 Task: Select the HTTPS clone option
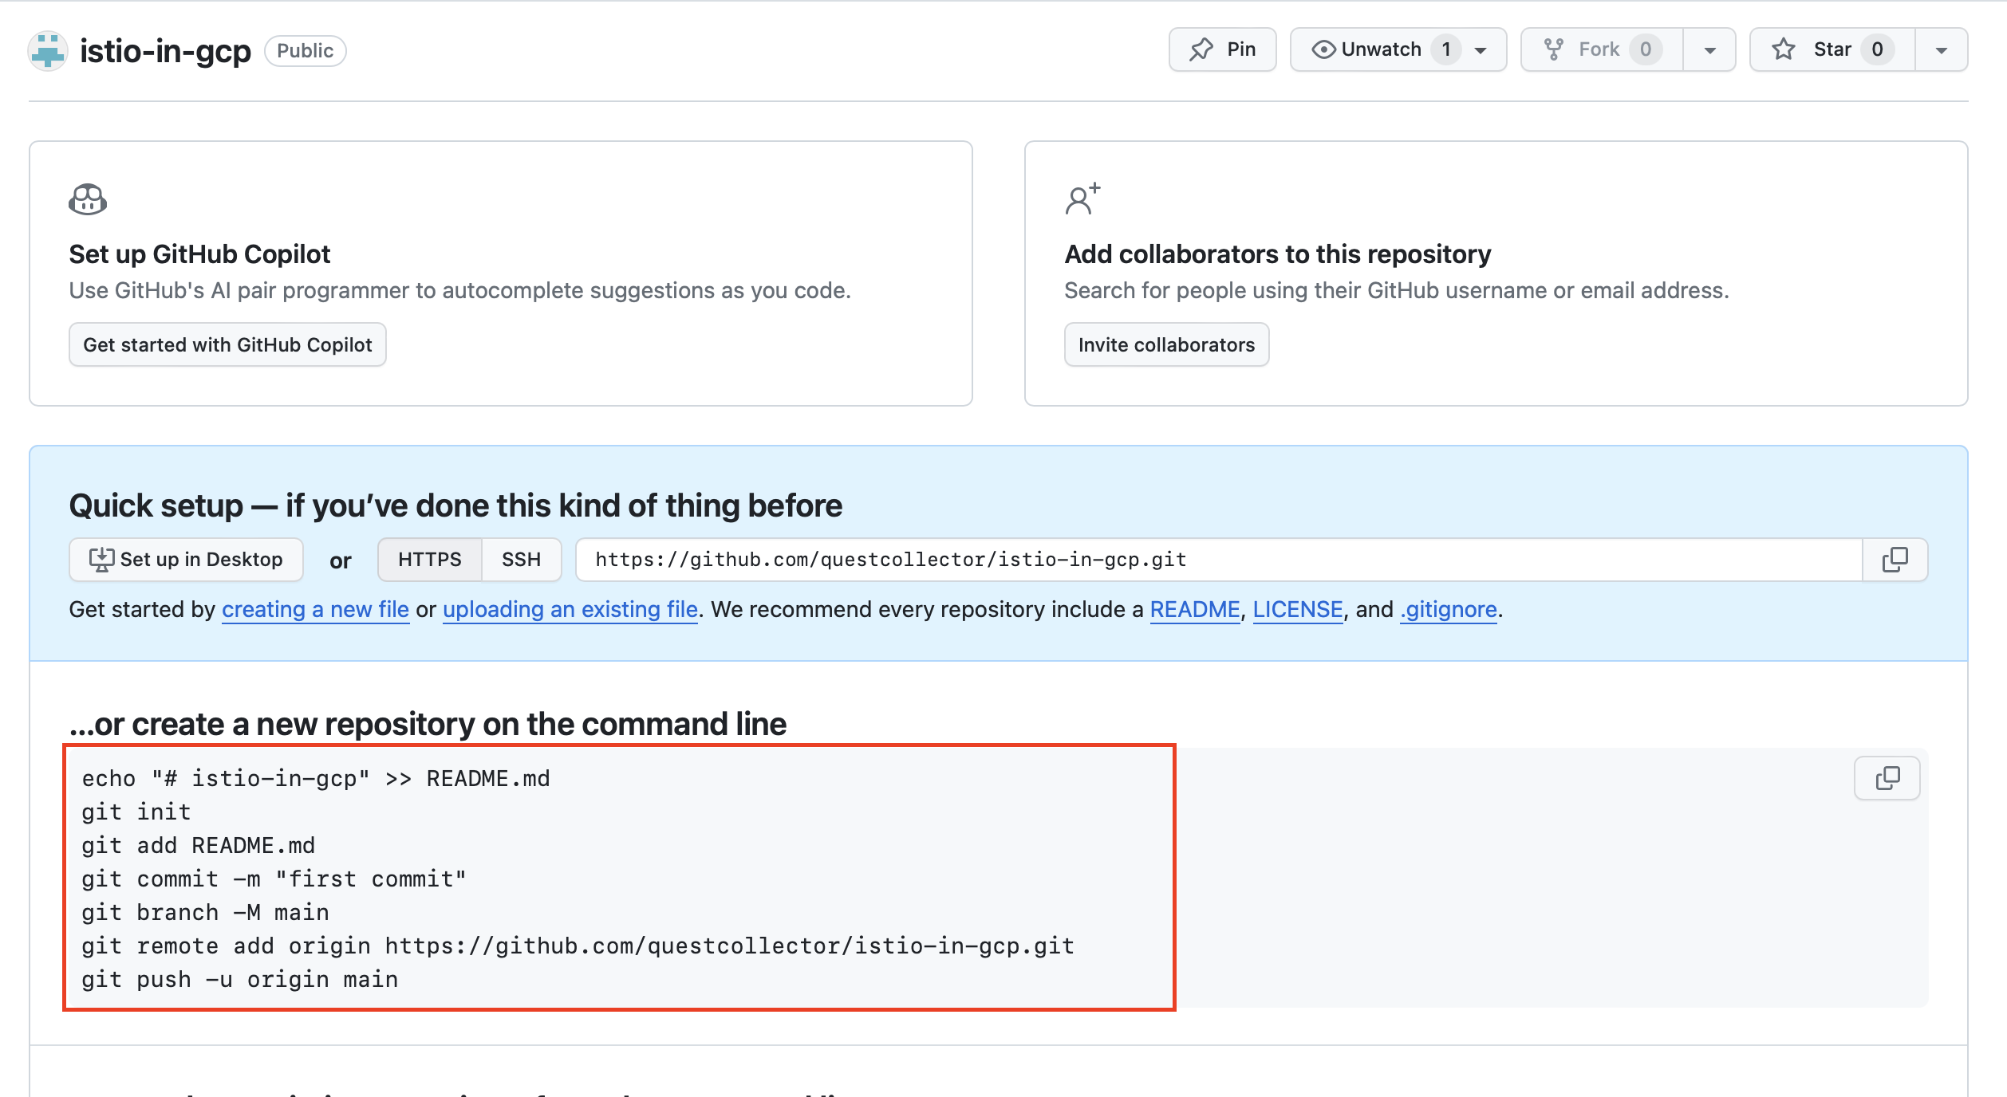[x=429, y=560]
